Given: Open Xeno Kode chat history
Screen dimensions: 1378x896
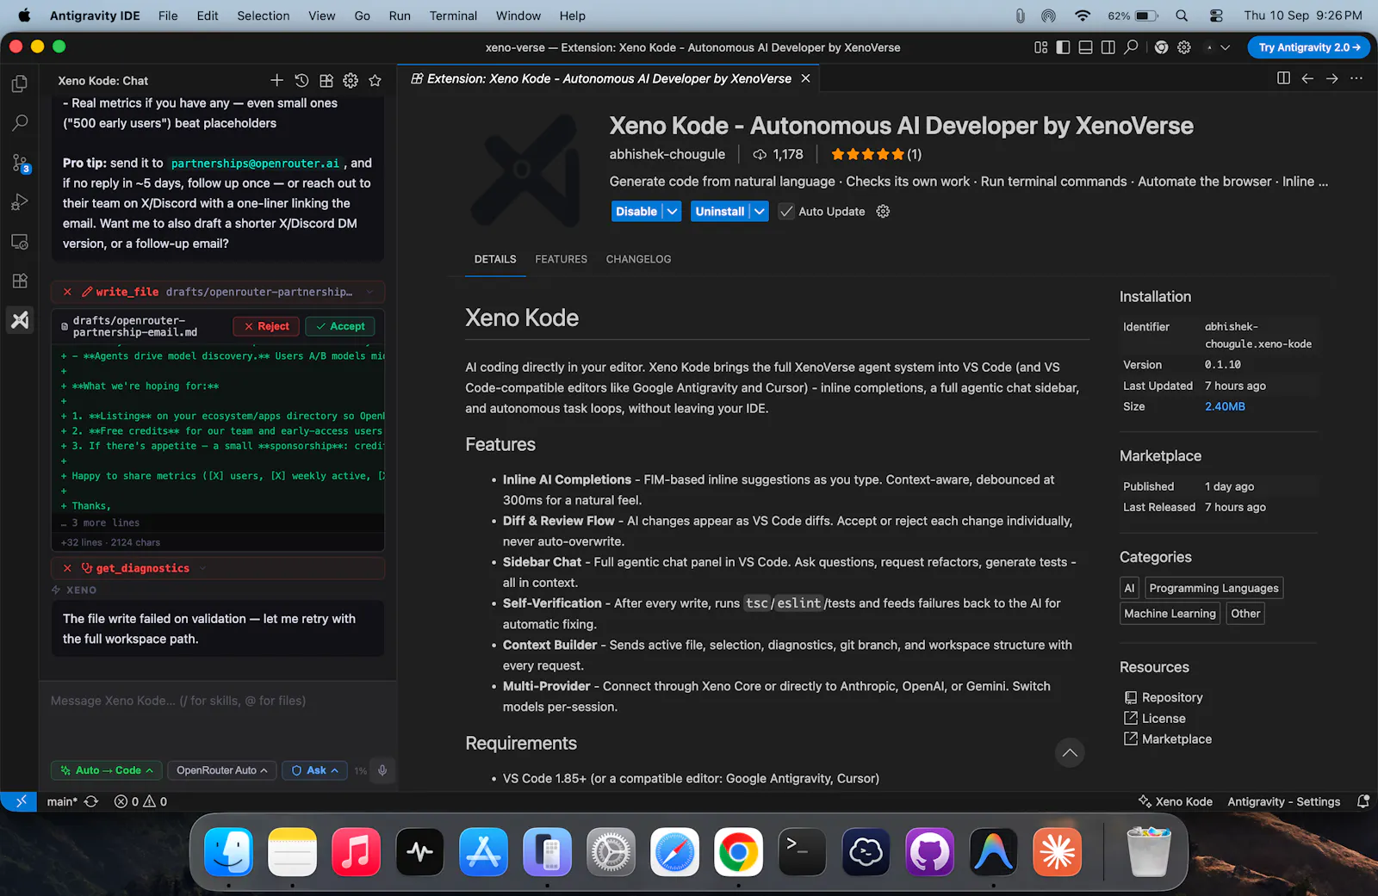Looking at the screenshot, I should pyautogui.click(x=301, y=80).
